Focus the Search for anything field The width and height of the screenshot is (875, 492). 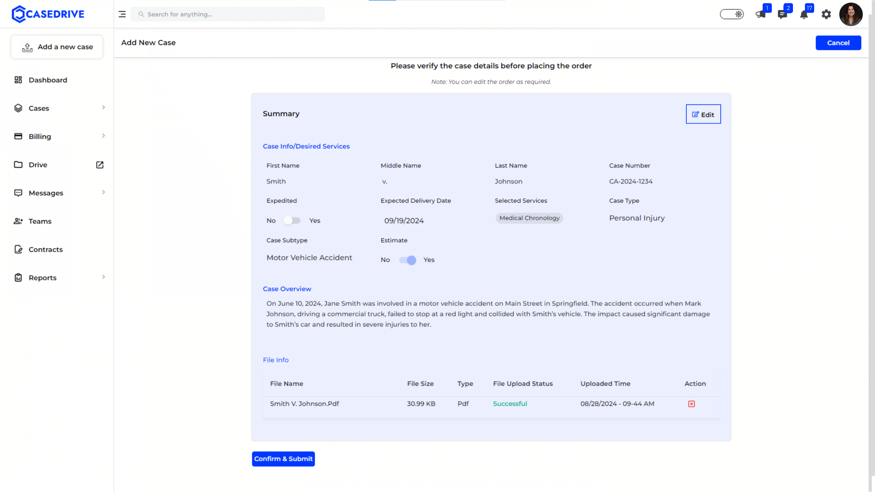(x=227, y=14)
